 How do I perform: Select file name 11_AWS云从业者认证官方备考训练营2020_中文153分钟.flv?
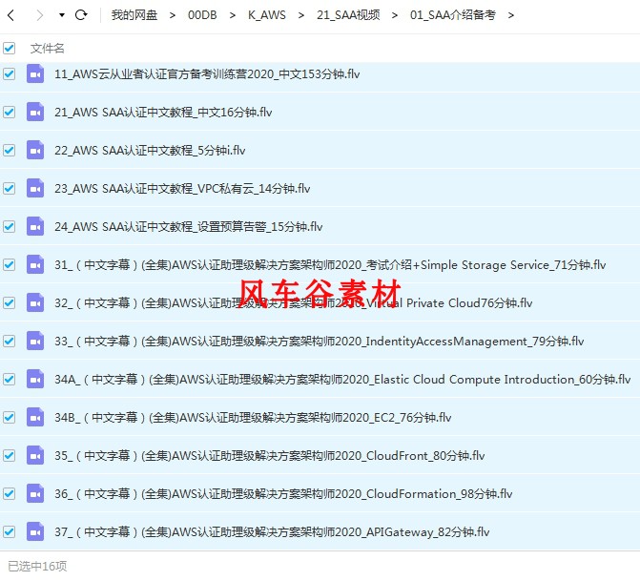(x=207, y=74)
